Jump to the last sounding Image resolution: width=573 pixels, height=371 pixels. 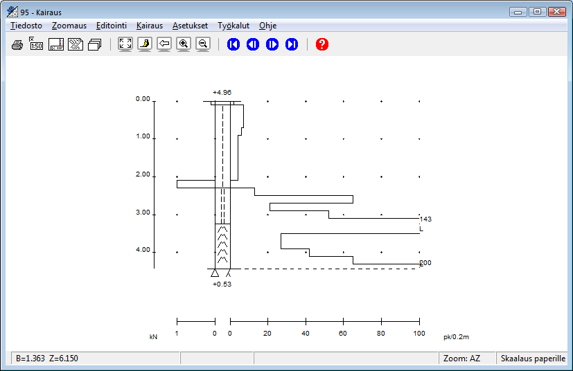pyautogui.click(x=292, y=44)
